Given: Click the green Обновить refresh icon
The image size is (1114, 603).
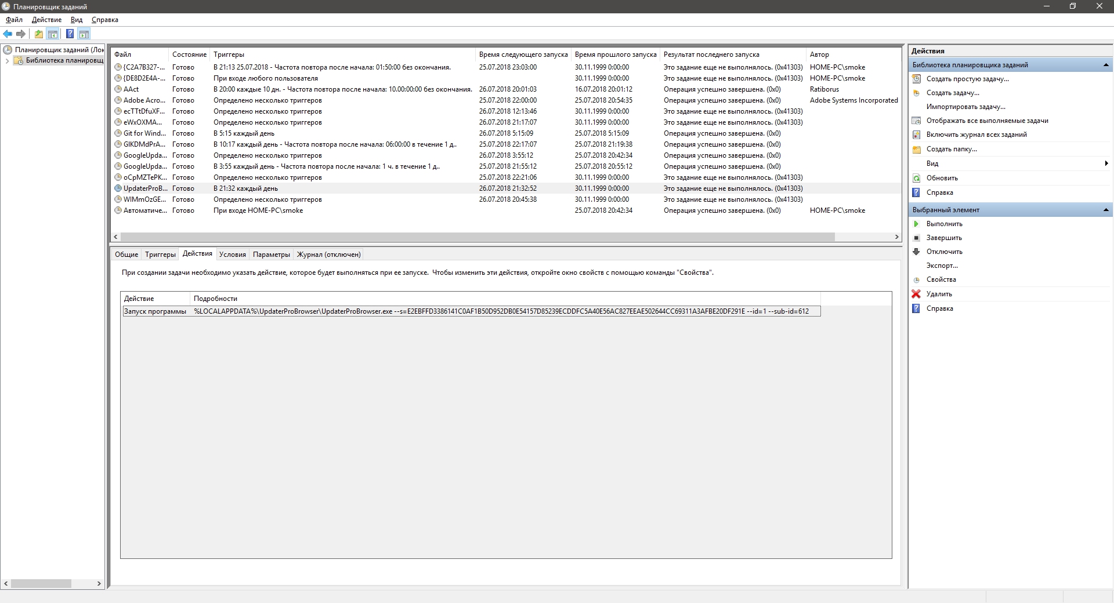Looking at the screenshot, I should click(x=917, y=178).
